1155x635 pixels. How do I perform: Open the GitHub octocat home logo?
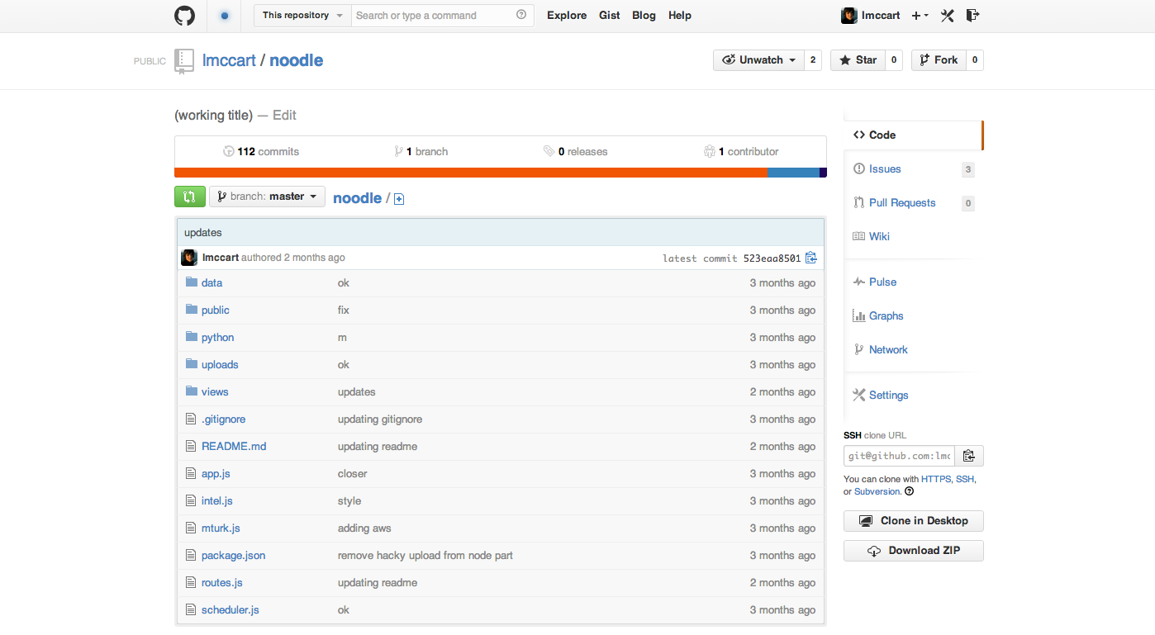[184, 16]
